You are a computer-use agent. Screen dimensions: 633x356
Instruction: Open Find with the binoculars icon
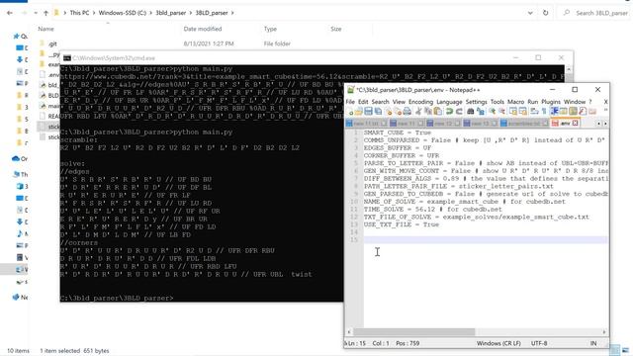(x=471, y=112)
